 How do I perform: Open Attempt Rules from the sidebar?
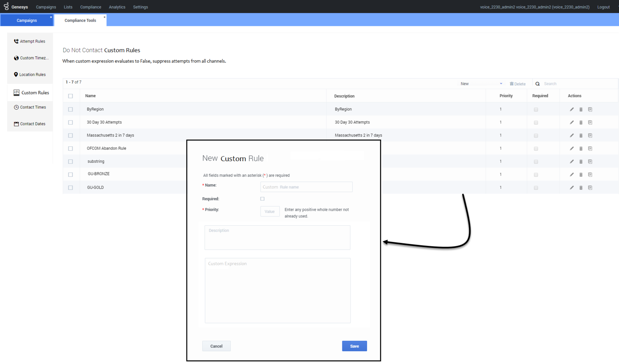29,41
